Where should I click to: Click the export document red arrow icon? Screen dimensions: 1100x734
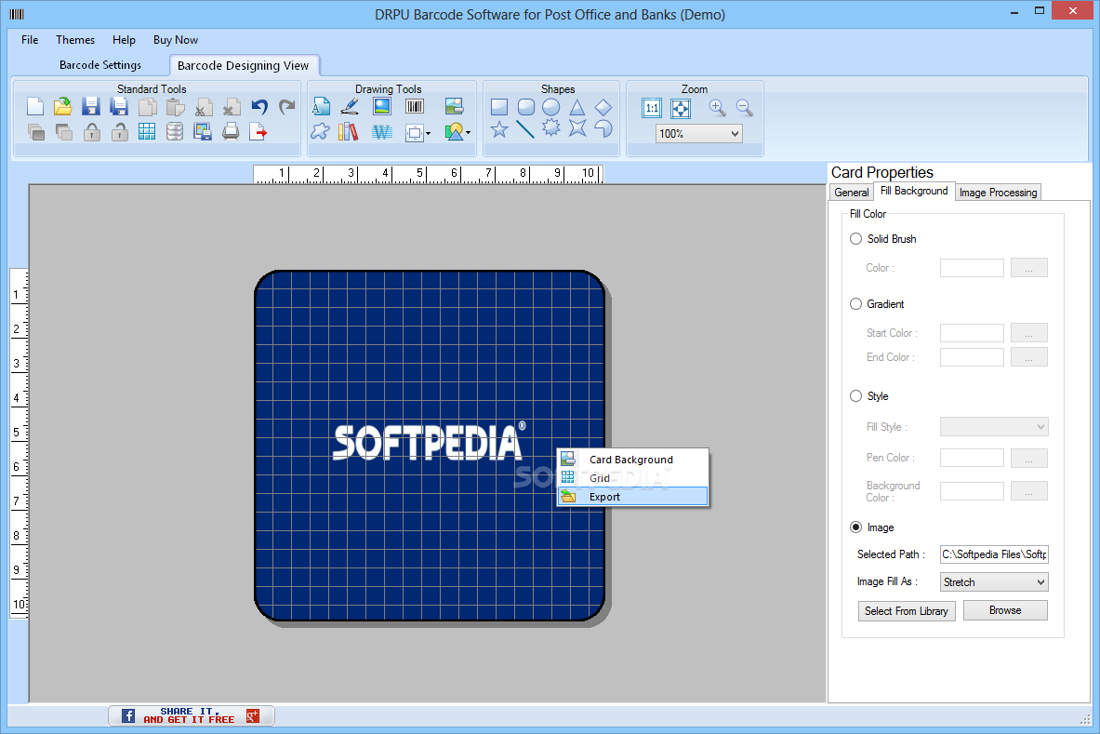click(x=258, y=131)
